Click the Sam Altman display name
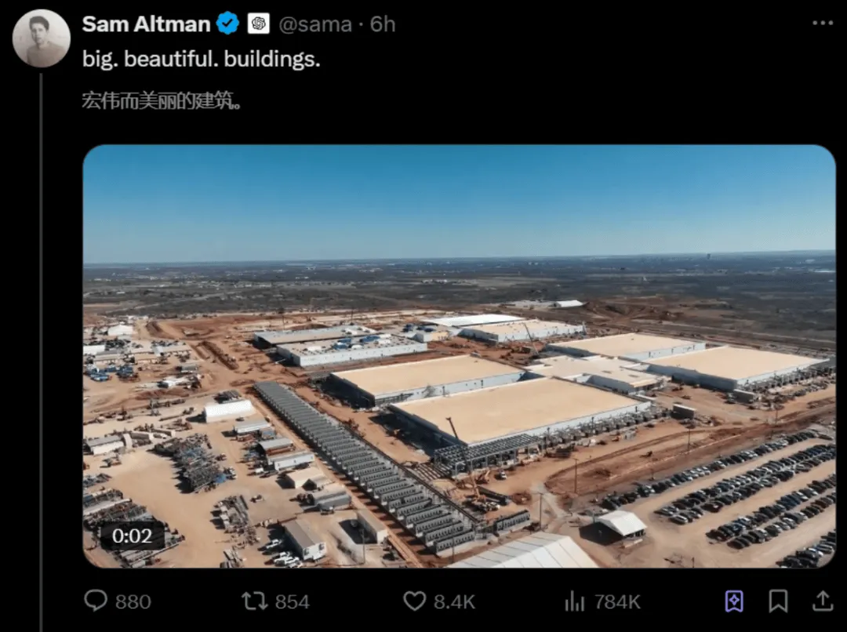 point(146,24)
